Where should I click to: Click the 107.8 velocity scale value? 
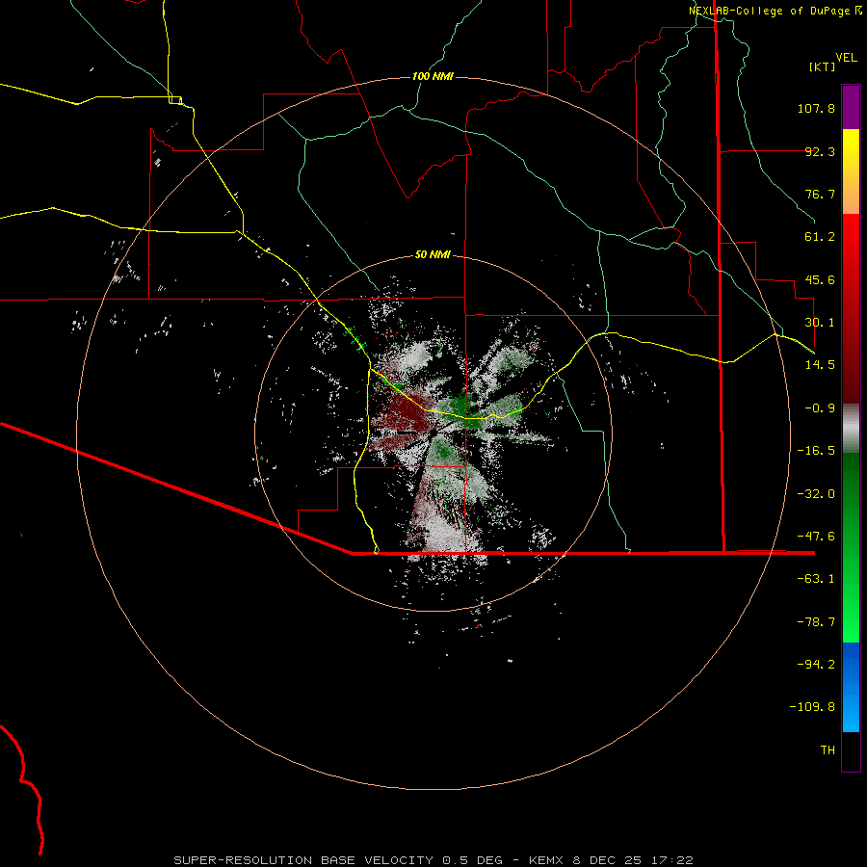(816, 108)
